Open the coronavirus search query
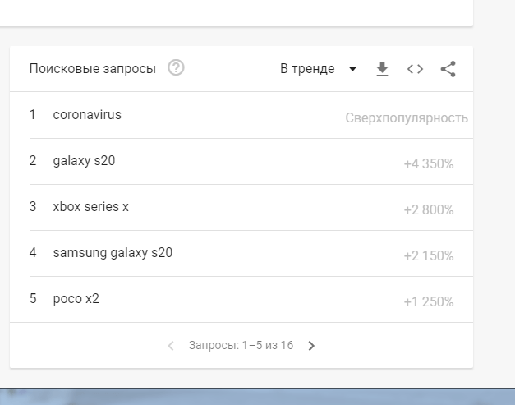This screenshot has height=405, width=515. [87, 115]
